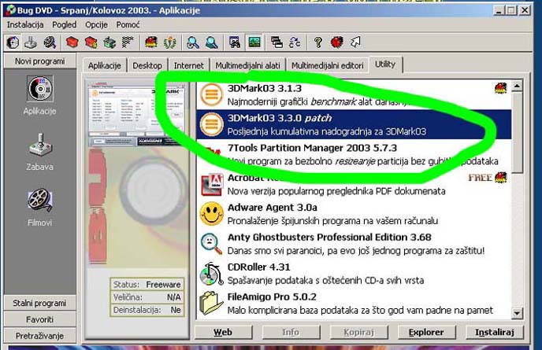Screen dimensions: 542x350
Task: Switch to the Desktop tab
Action: tap(147, 65)
